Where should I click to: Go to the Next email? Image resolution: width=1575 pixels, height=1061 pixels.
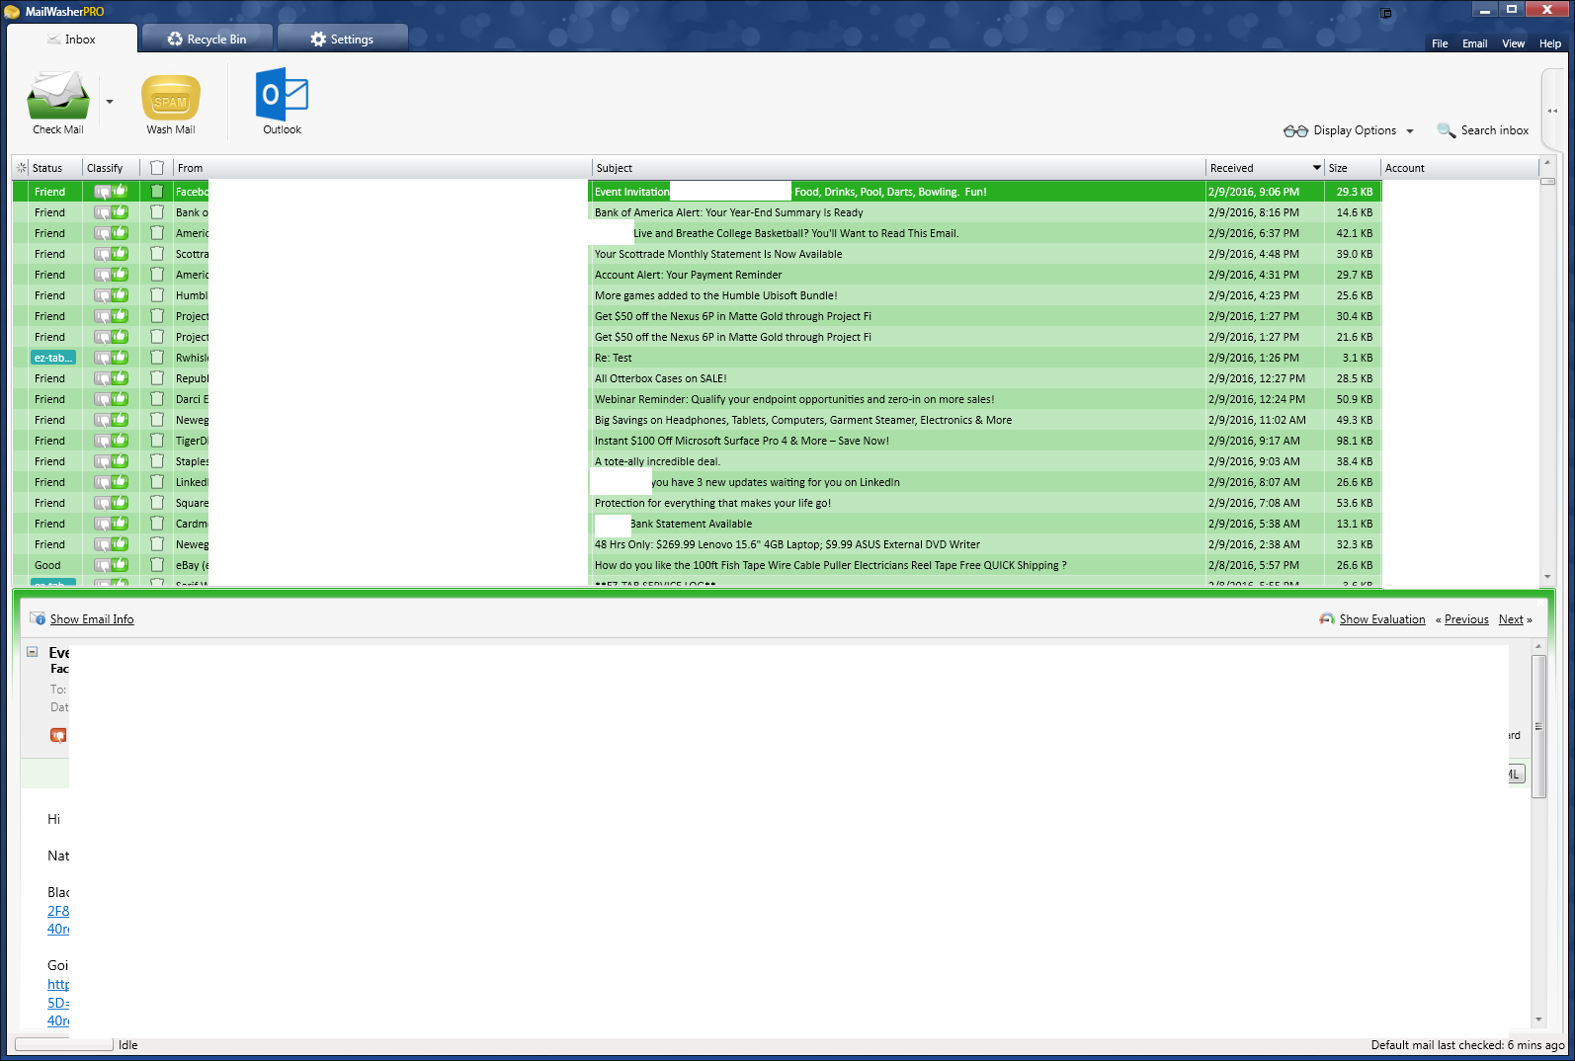pyautogui.click(x=1511, y=619)
